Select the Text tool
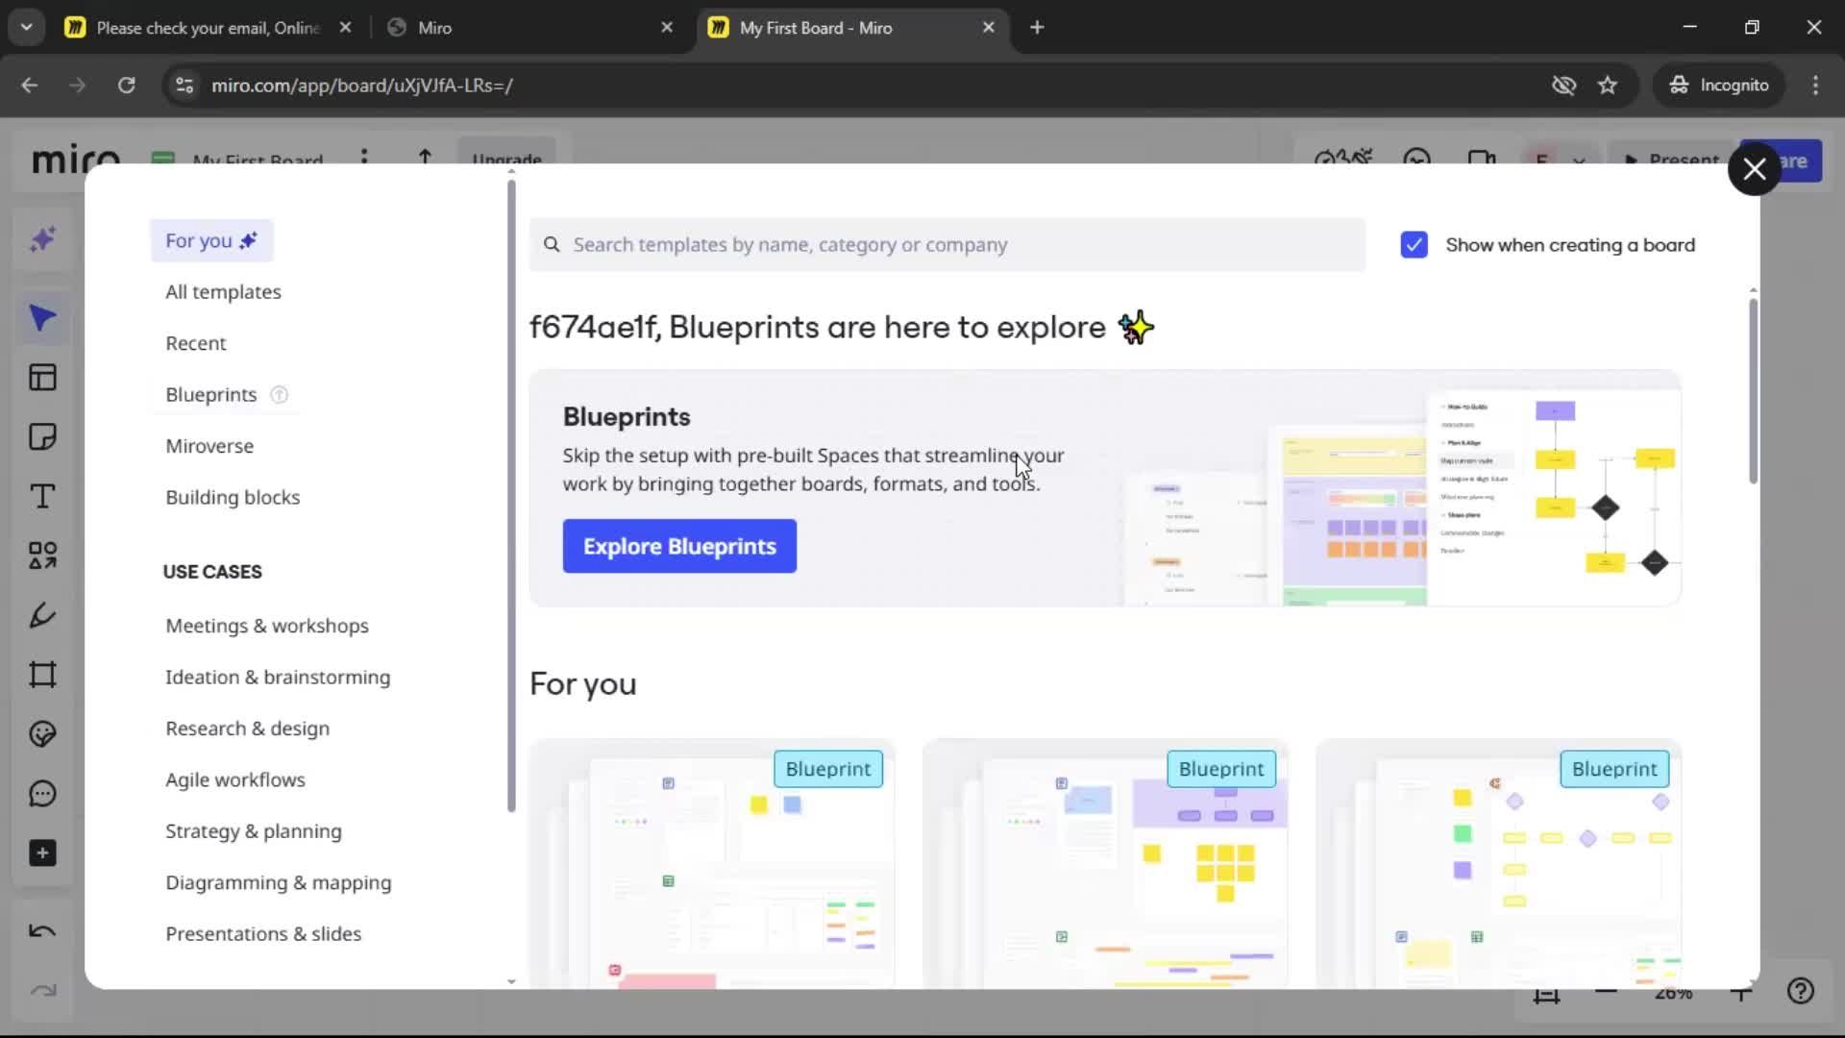Viewport: 1845px width, 1038px height. tap(42, 497)
